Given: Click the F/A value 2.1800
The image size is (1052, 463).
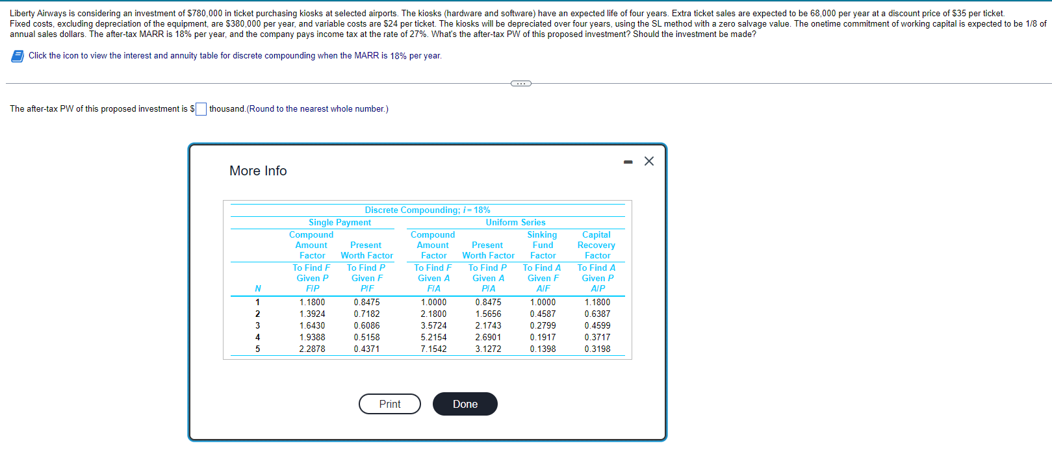Looking at the screenshot, I should (433, 314).
